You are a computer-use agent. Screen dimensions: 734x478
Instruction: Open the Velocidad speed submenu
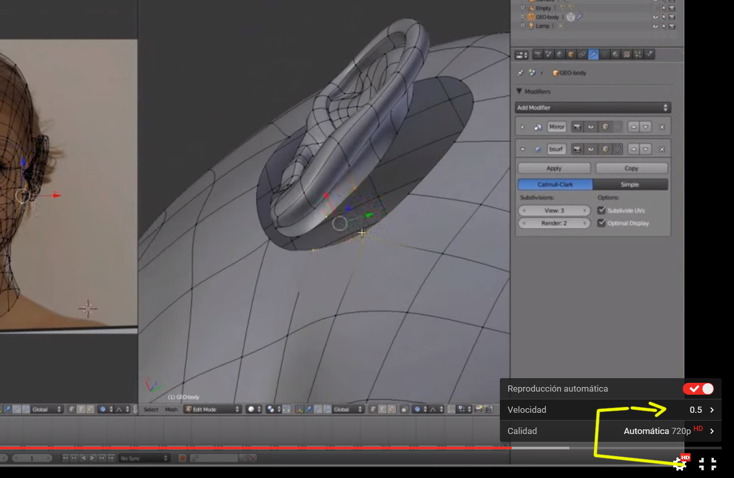click(x=610, y=410)
